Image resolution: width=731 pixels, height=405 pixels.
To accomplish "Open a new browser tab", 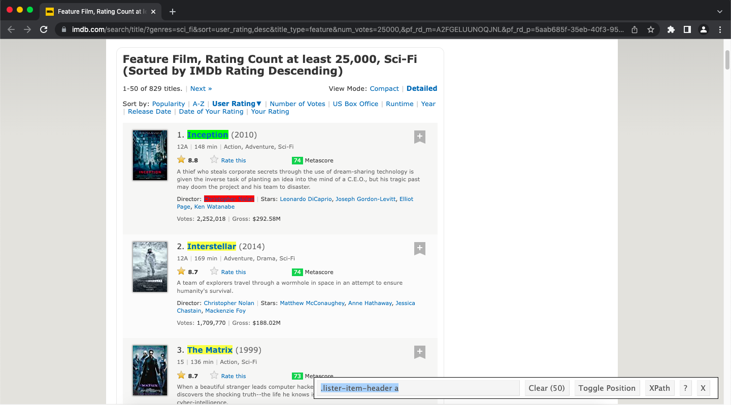I will point(173,11).
